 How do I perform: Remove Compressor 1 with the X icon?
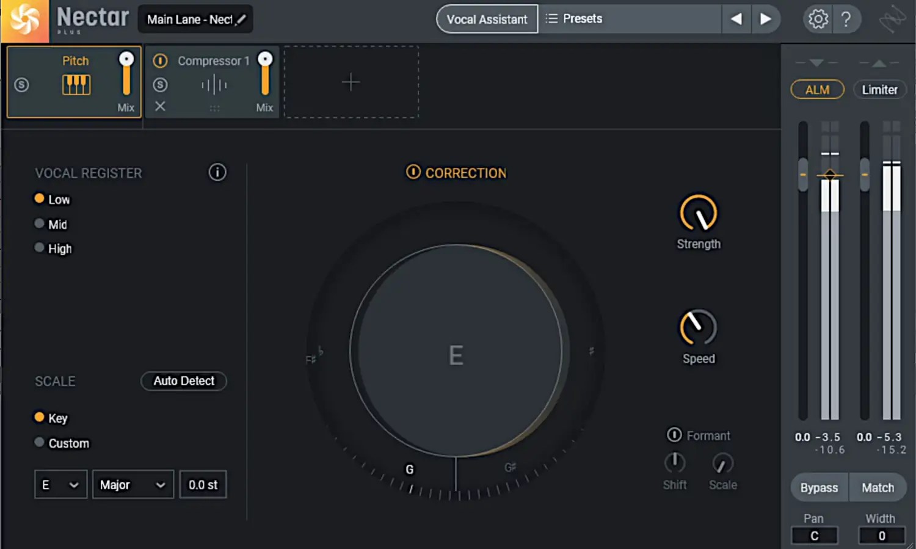pyautogui.click(x=160, y=106)
